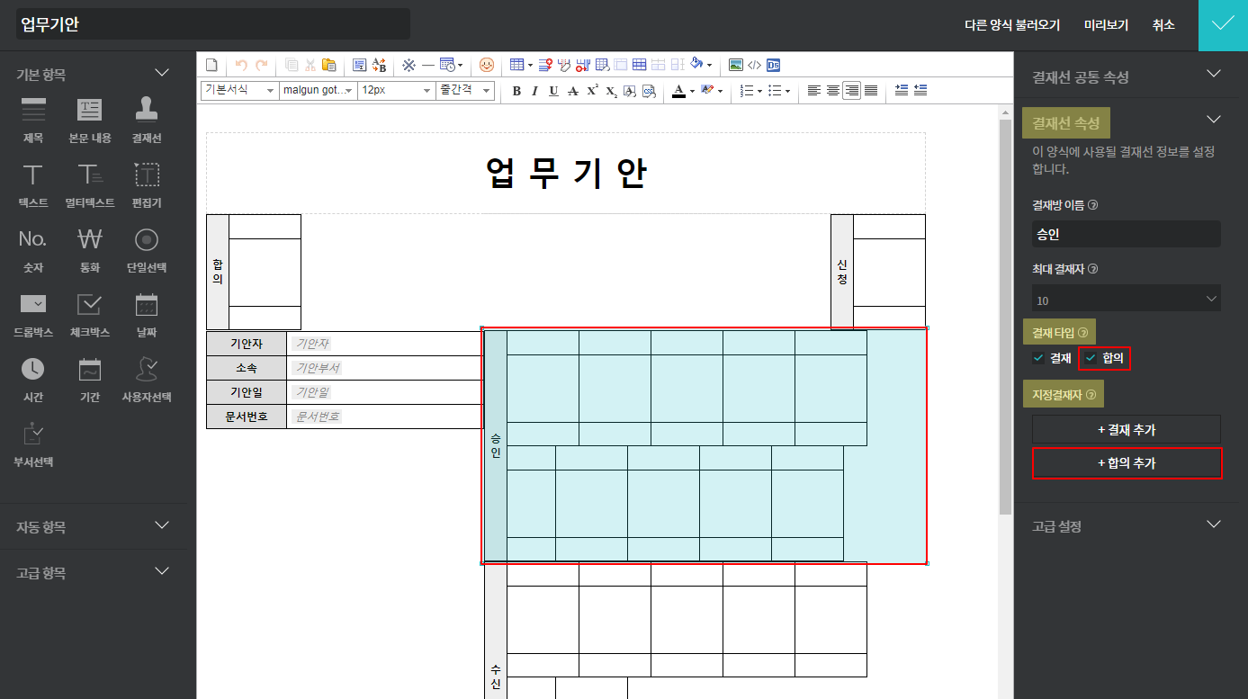Add a 날짜 calendar field
Viewport: 1248px width, 699px height.
[x=147, y=313]
